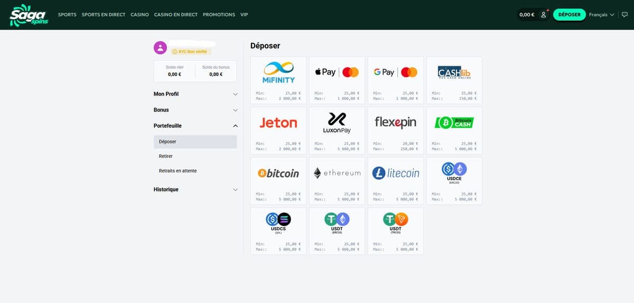Select the Jeton payment method
634x303 pixels.
point(278,130)
